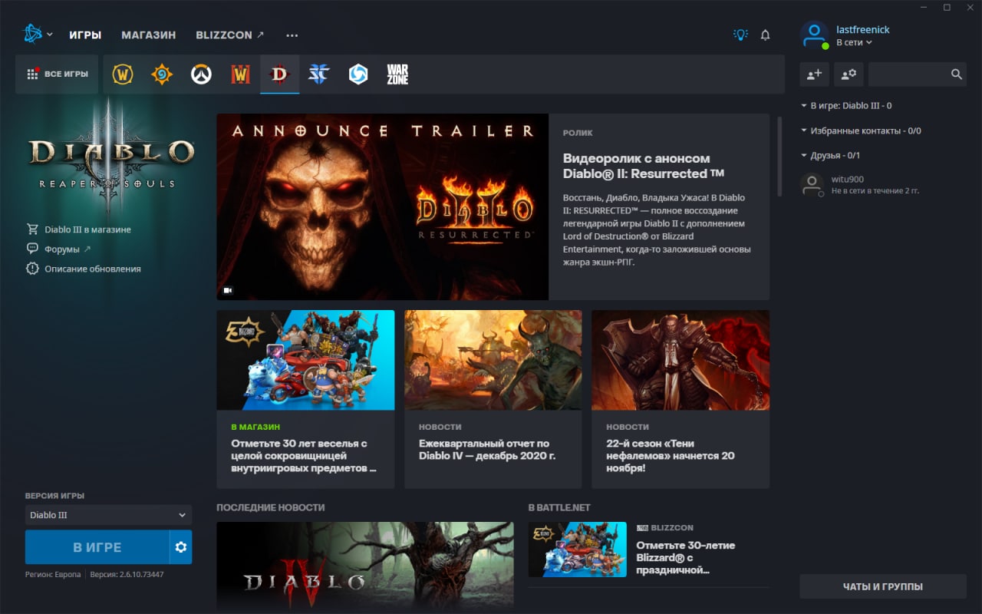Open the 30 лет веселья shop card
This screenshot has width=982, height=614.
(305, 399)
